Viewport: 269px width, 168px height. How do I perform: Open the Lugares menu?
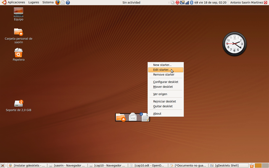point(34,3)
